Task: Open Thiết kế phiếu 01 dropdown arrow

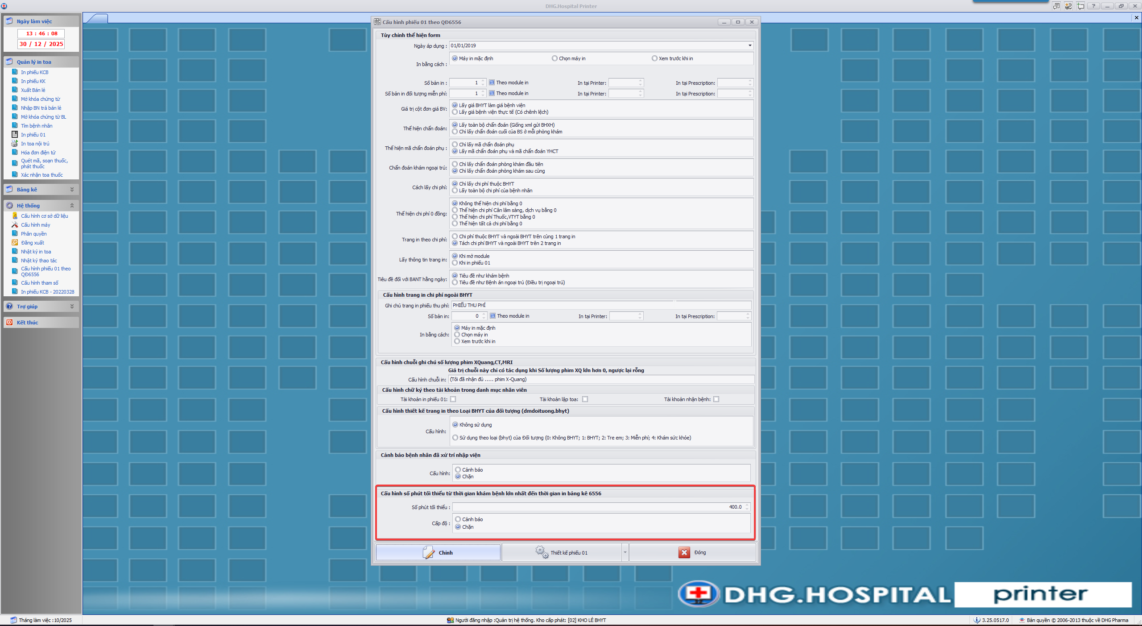Action: (x=625, y=553)
